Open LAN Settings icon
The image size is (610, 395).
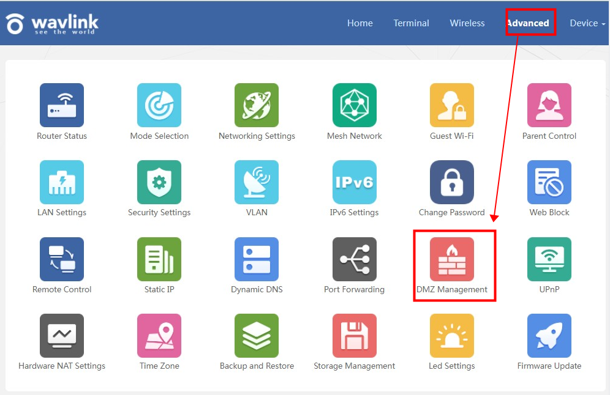point(62,182)
